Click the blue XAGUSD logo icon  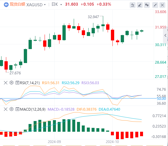point(6,4)
